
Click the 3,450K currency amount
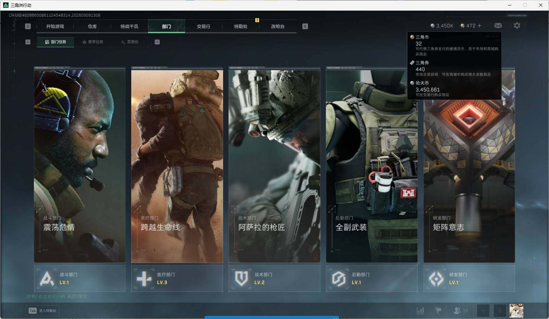click(x=444, y=26)
